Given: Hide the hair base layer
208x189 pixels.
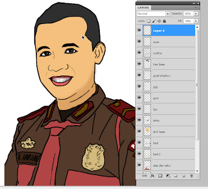Looking at the screenshot, I should [x=139, y=64].
